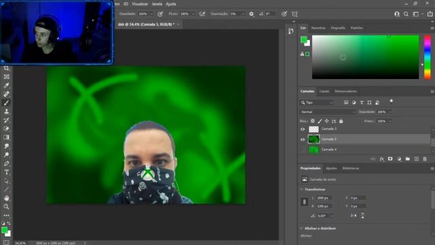Select the Line tool

[x=6, y=189]
